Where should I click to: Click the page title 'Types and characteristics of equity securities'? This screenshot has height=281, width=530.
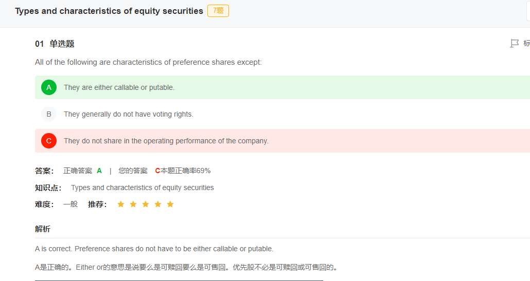point(109,11)
